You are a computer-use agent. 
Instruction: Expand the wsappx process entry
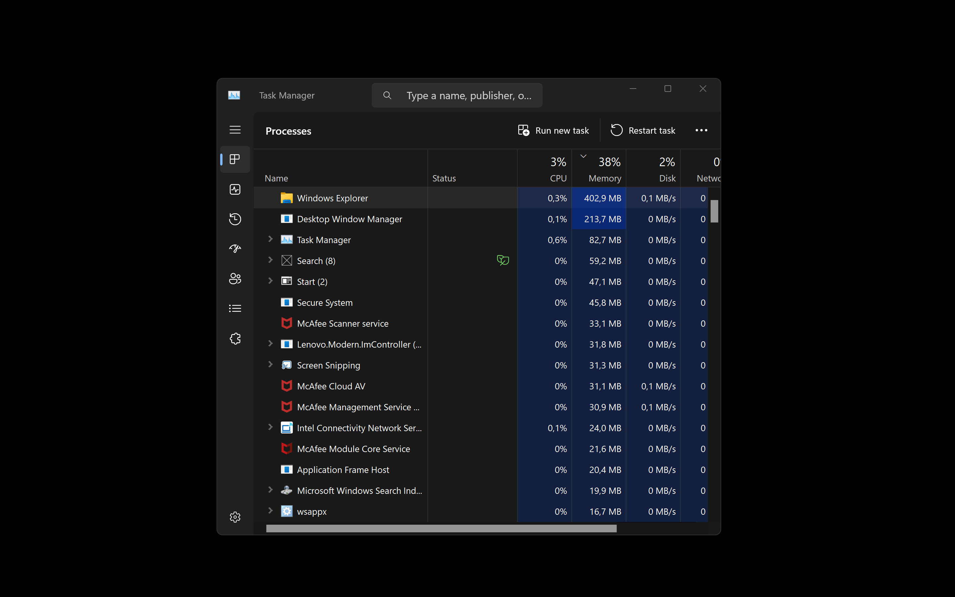[x=270, y=511]
